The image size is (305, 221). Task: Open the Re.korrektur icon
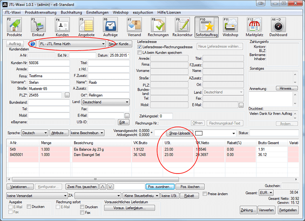(x=182, y=25)
